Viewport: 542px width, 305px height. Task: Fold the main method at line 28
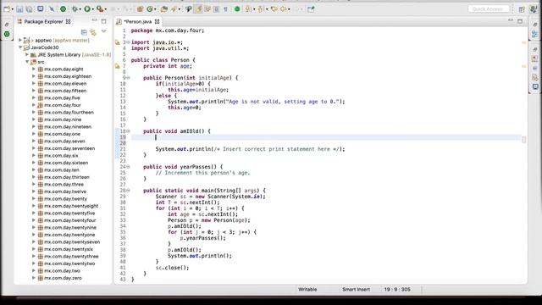point(128,191)
